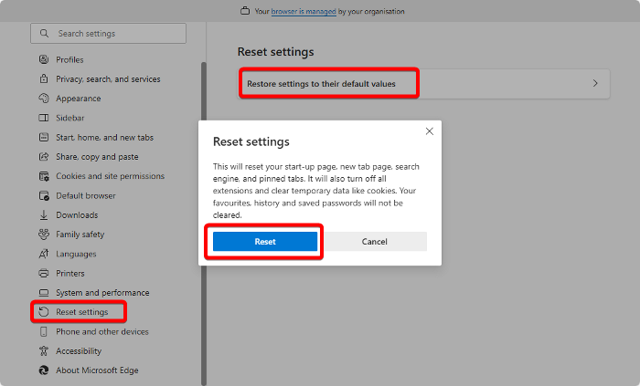Close the Reset settings dialog with X

click(430, 131)
